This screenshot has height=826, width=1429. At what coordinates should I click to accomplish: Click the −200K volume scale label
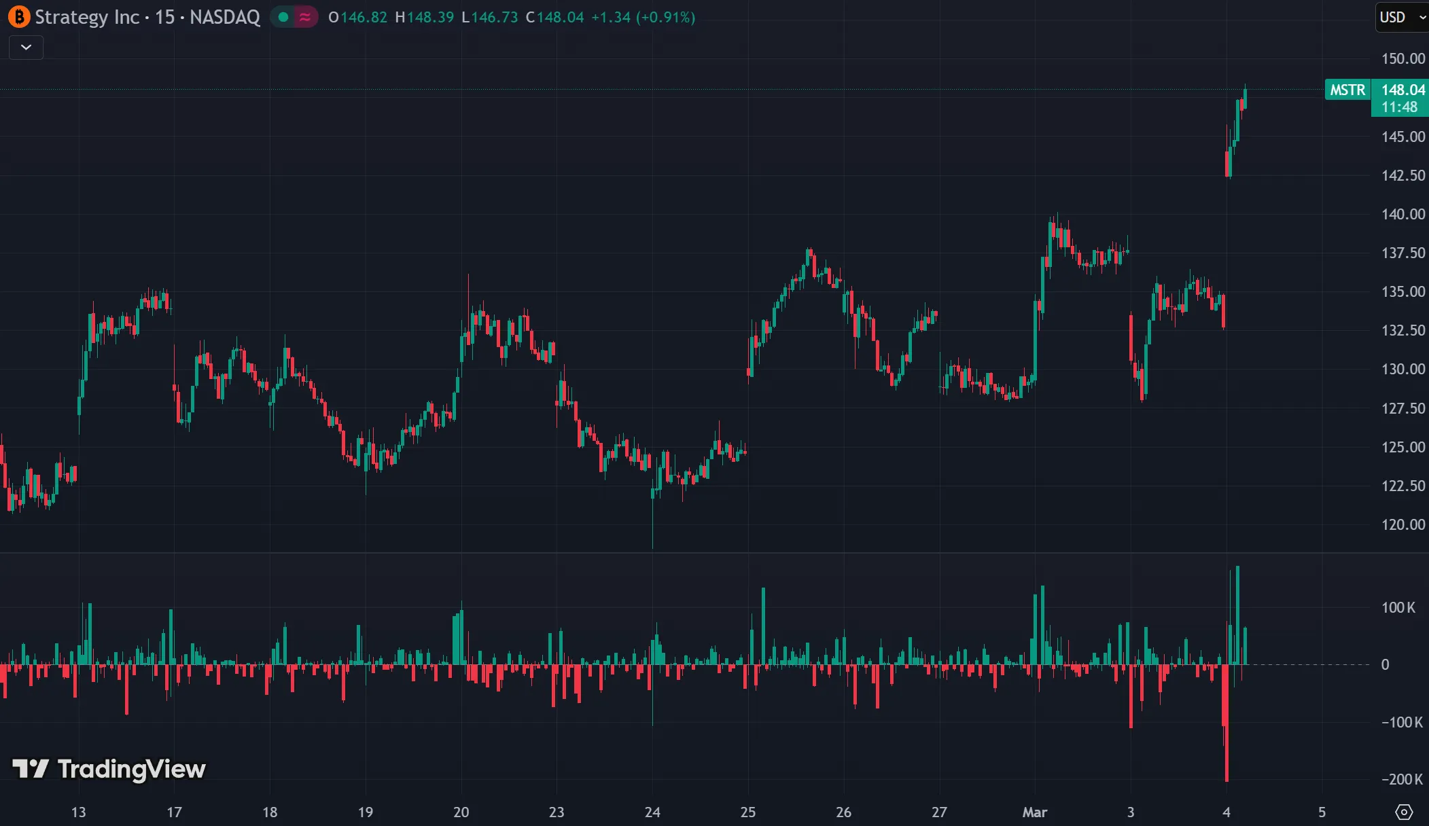click(1401, 779)
